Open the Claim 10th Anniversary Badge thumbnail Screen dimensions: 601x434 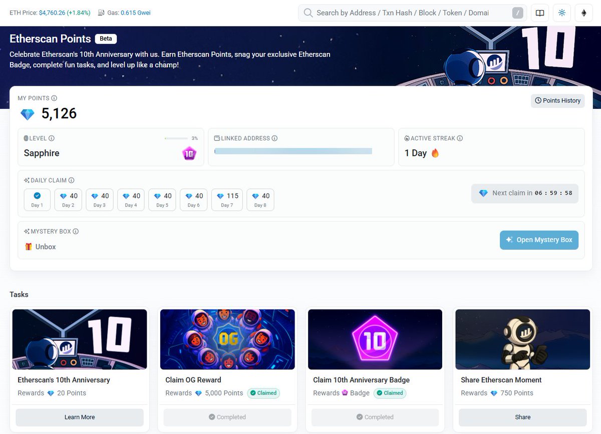click(375, 339)
